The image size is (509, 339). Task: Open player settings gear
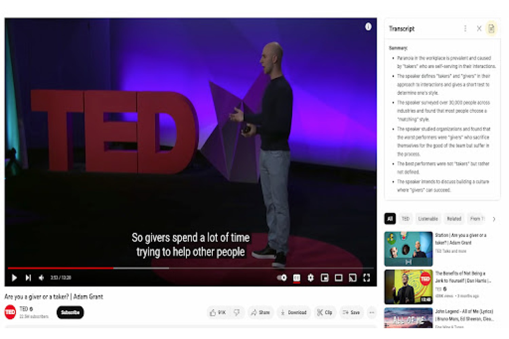click(310, 278)
